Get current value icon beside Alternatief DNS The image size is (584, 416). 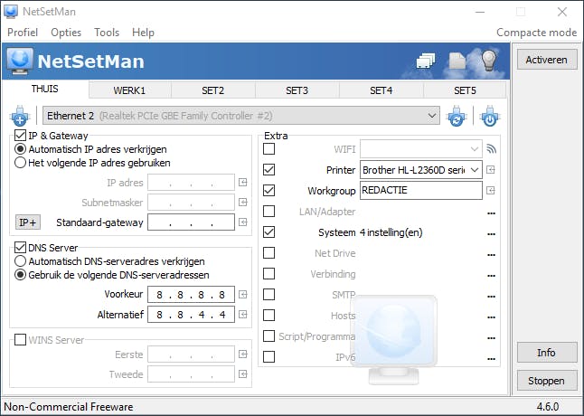point(243,315)
